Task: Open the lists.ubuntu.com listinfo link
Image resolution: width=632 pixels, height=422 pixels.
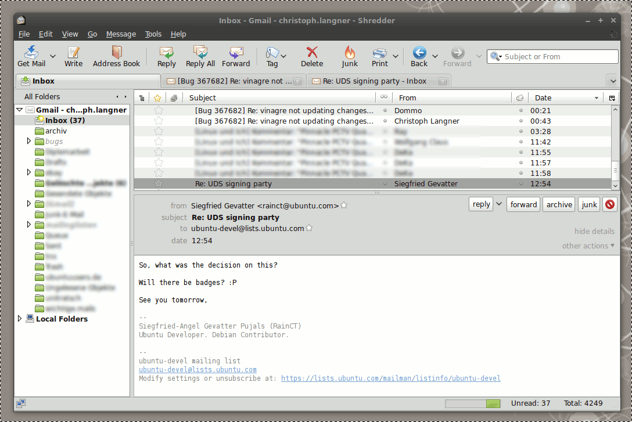Action: [390, 378]
